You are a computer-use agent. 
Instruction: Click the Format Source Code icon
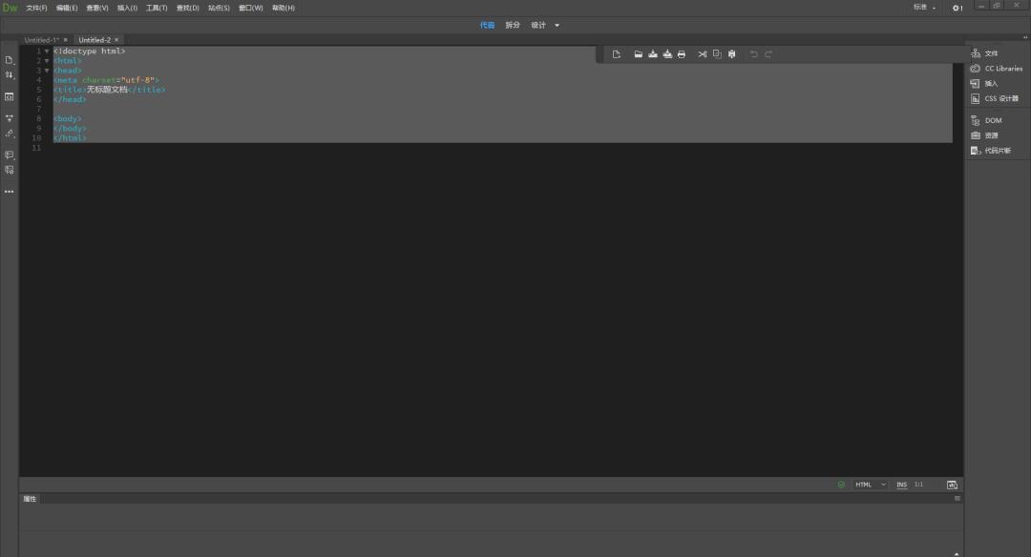10,134
